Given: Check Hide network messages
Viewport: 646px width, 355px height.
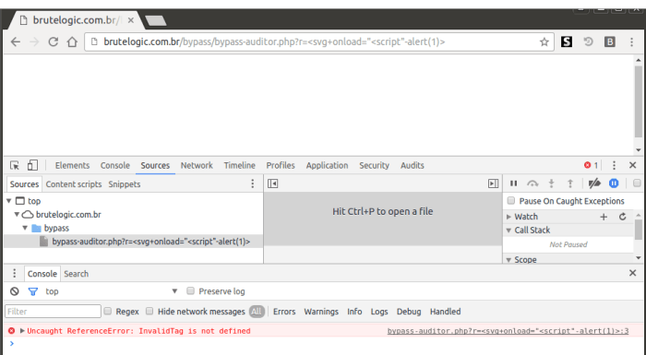Looking at the screenshot, I should click(150, 311).
